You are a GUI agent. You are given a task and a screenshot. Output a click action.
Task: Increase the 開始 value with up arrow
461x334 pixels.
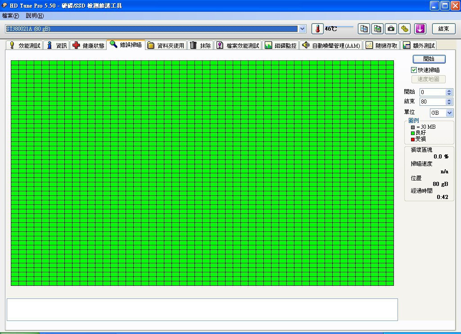(449, 90)
